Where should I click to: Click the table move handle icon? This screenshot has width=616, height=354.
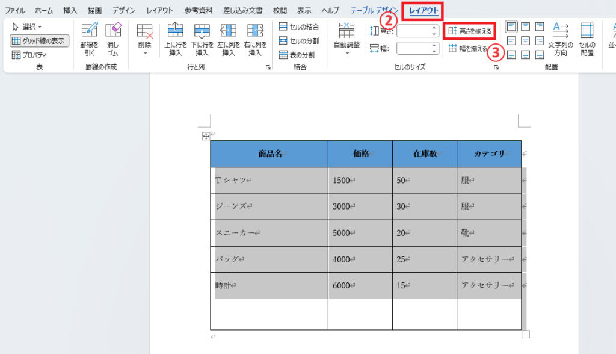coord(206,137)
